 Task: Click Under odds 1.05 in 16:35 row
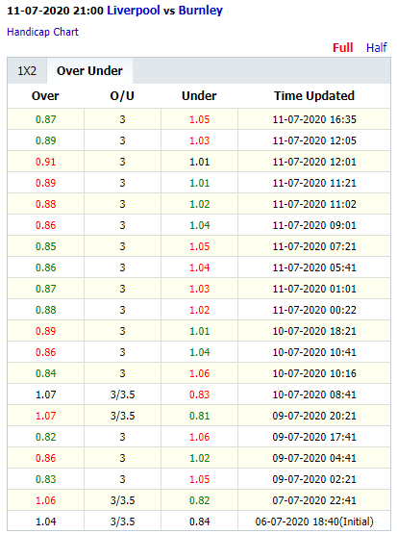point(199,119)
